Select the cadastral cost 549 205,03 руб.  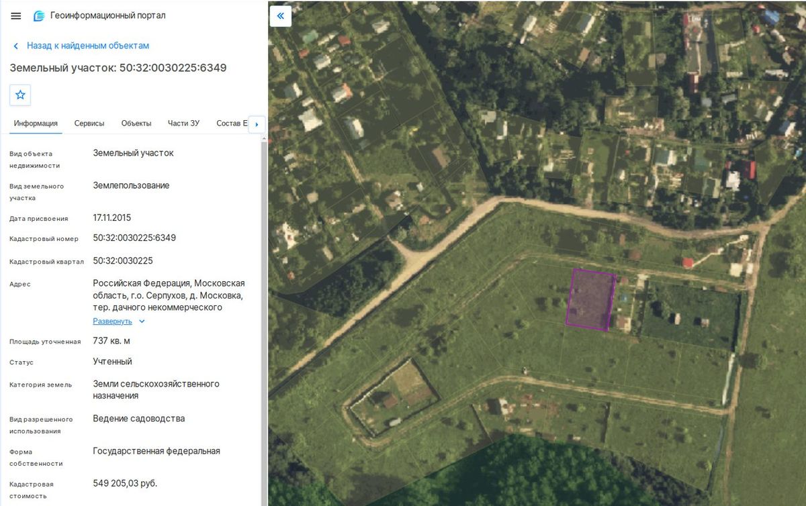[125, 483]
